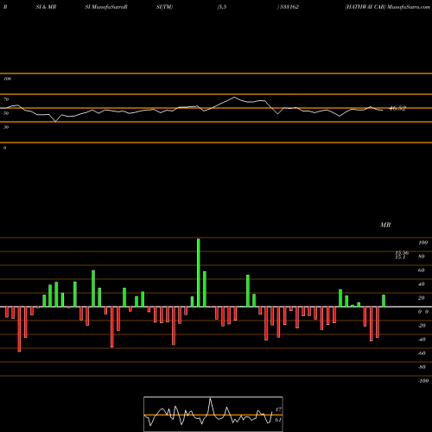Click the tallest green MR histogram bar

tap(199, 273)
